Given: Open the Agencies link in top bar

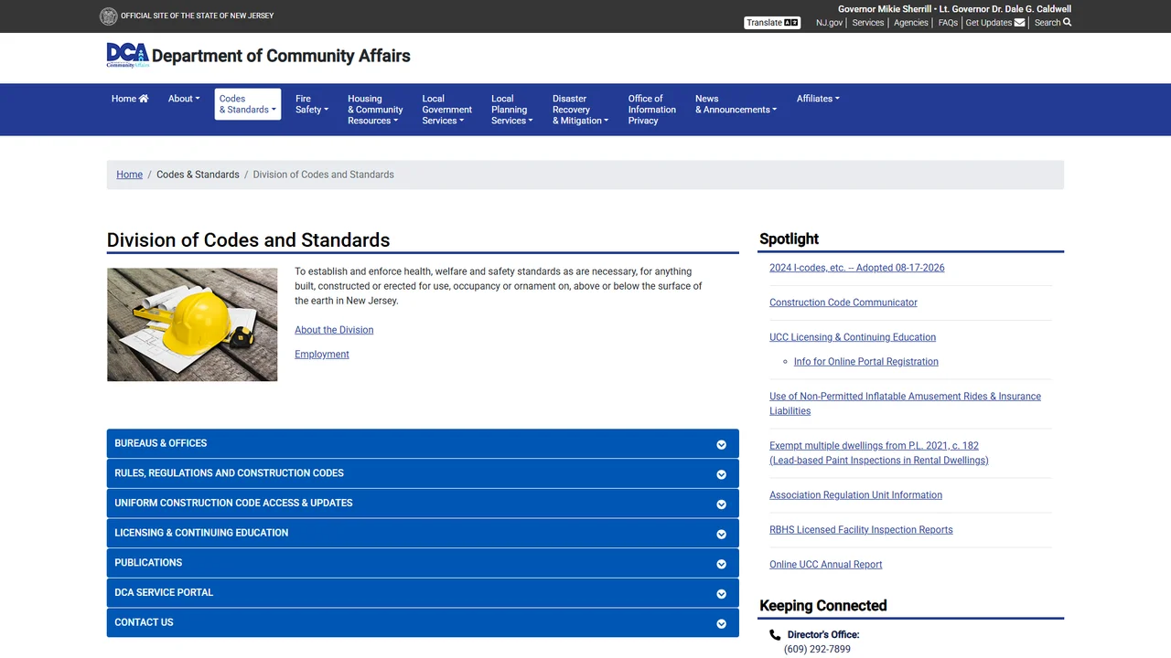Looking at the screenshot, I should click(911, 23).
